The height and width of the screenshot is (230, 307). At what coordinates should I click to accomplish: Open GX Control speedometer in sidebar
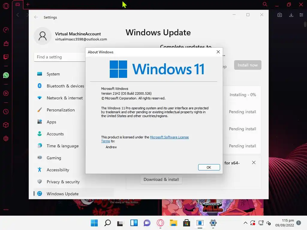pyautogui.click(x=6, y=30)
